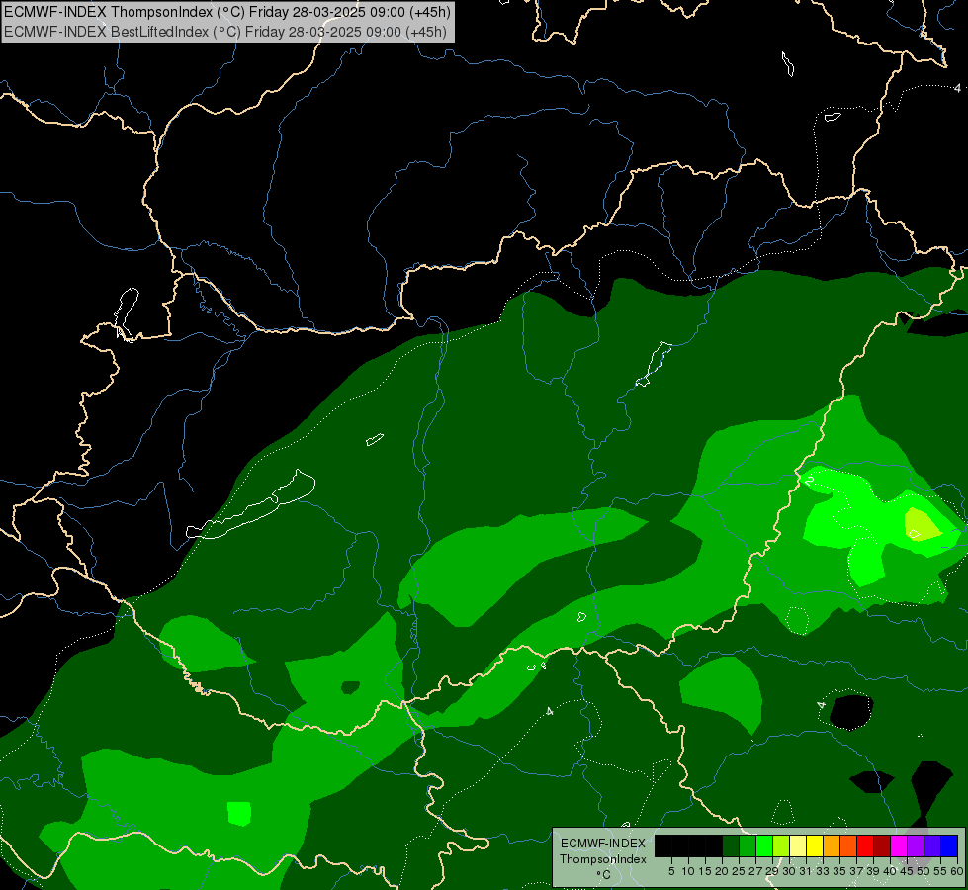The height and width of the screenshot is (890, 968).
Task: Select the purple 45-50 legend swatch
Action: point(916,845)
